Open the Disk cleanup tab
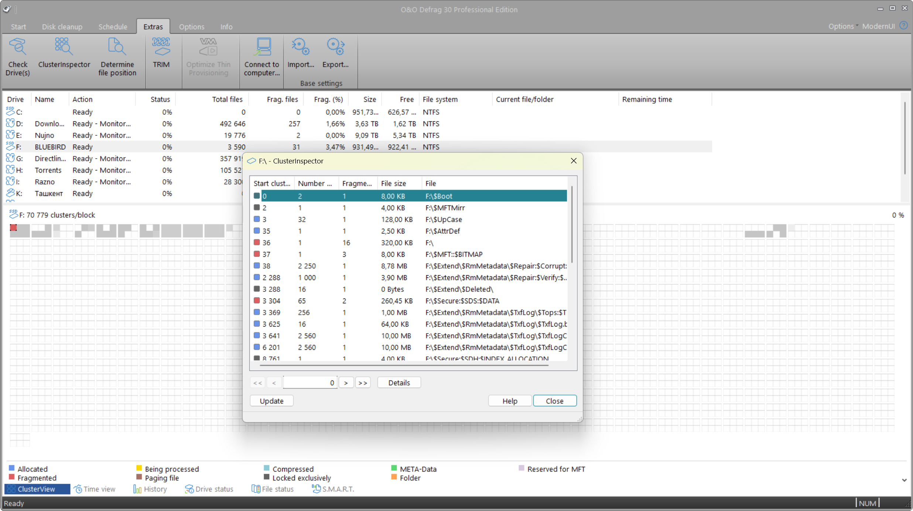 click(62, 27)
